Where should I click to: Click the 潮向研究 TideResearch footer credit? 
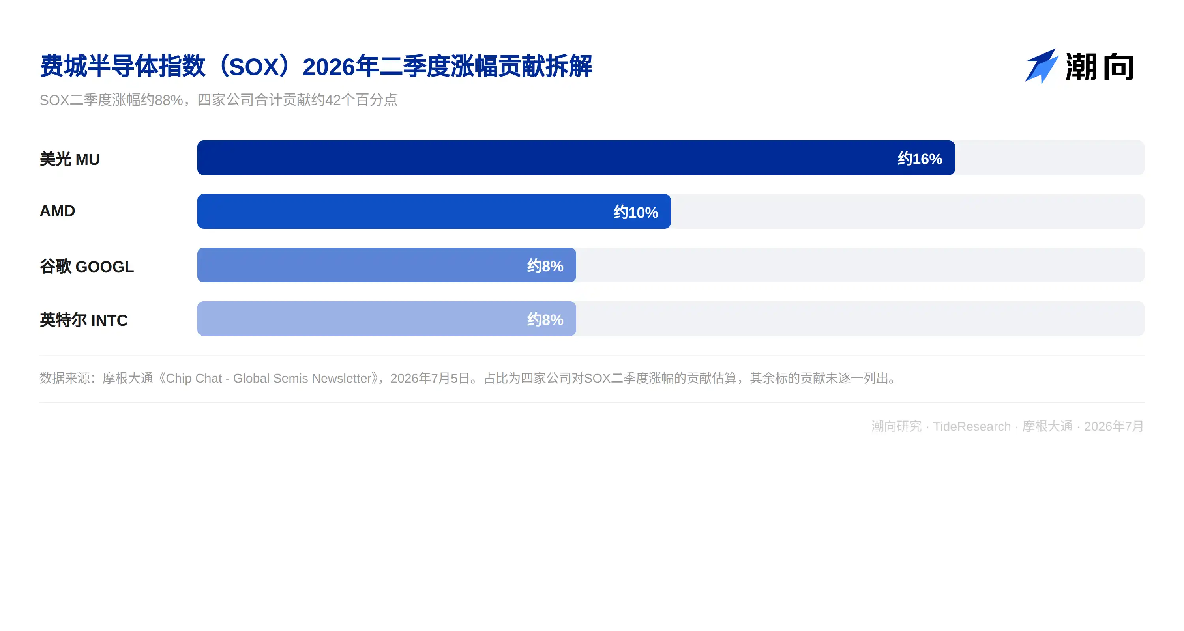[x=1008, y=426]
